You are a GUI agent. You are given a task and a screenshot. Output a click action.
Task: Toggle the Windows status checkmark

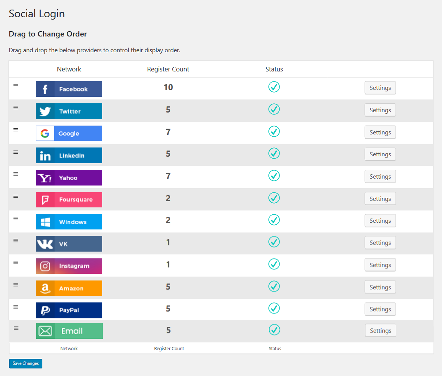(x=274, y=220)
